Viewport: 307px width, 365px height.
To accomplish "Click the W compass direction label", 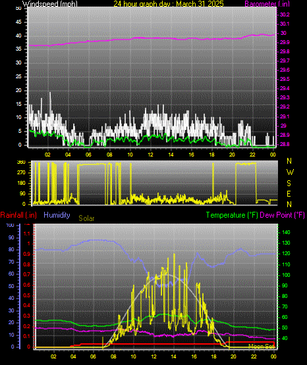I will 290,172.
